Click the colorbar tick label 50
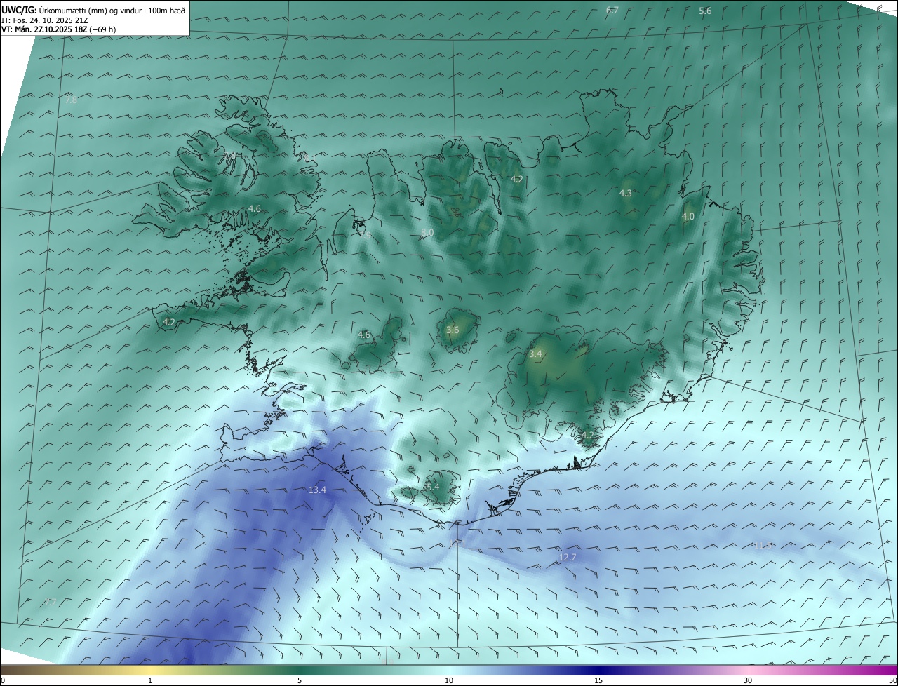The height and width of the screenshot is (686, 898). point(892,680)
